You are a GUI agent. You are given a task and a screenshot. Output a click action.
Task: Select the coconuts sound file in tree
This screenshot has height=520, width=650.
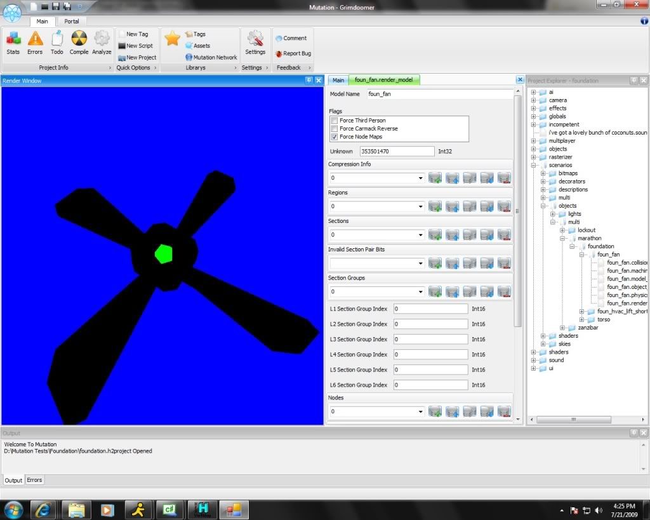[598, 133]
